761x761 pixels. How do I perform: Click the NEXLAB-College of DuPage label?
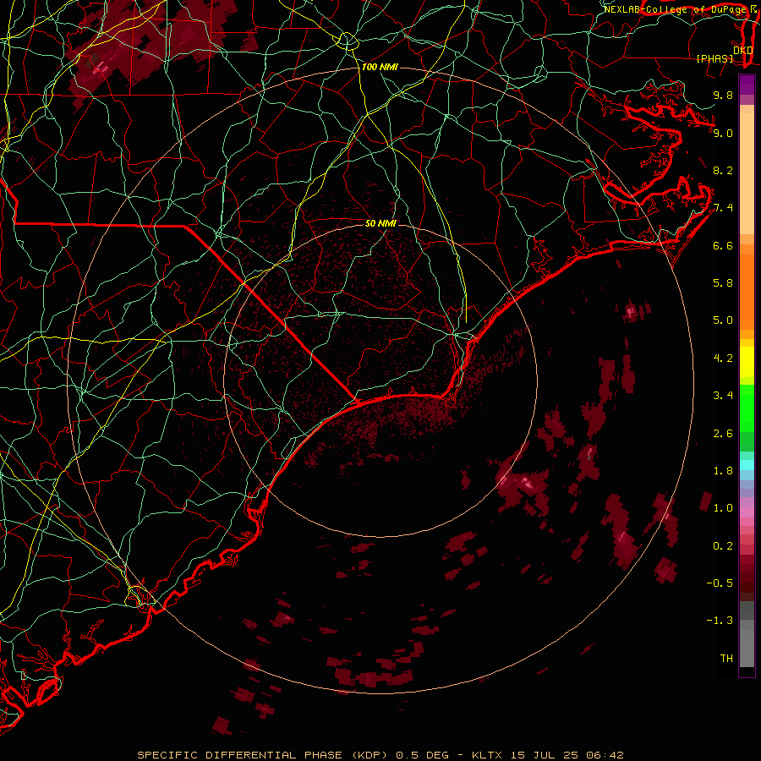[x=675, y=9]
